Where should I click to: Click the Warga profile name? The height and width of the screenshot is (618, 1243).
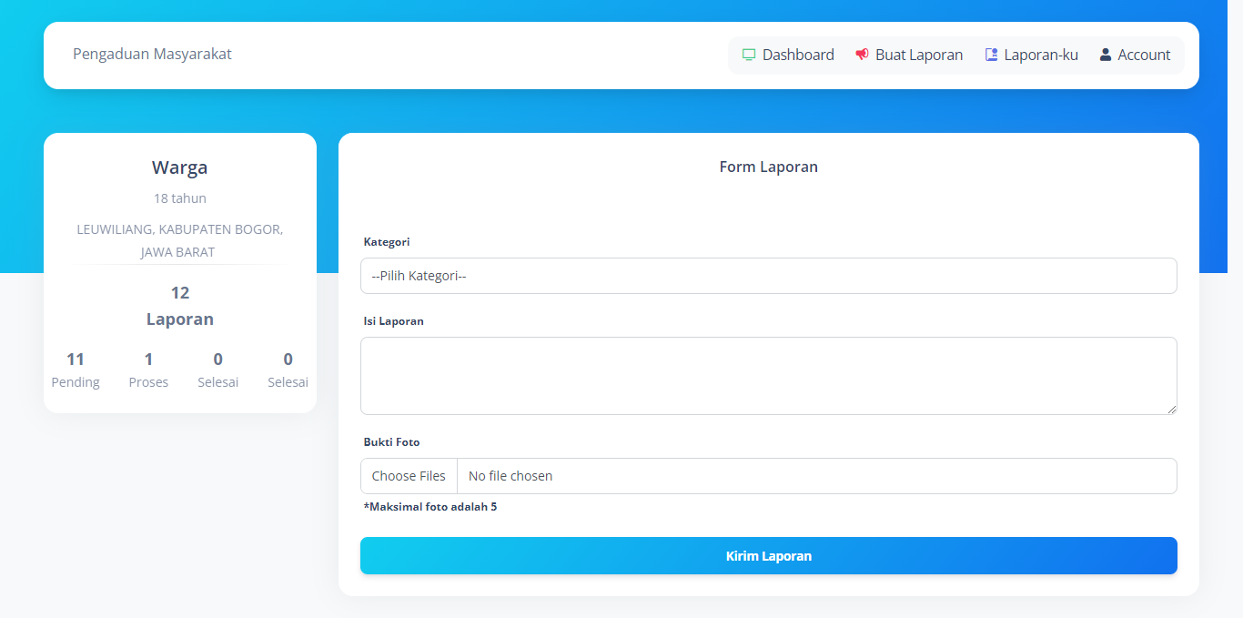[180, 167]
